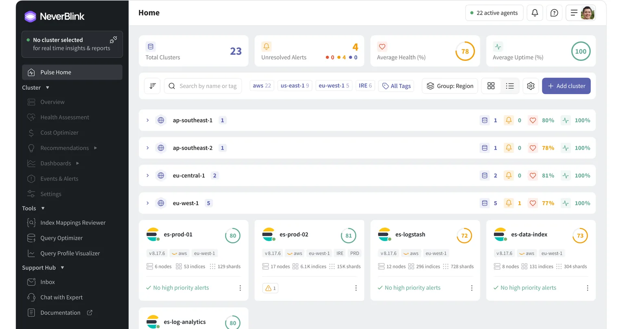Image resolution: width=622 pixels, height=329 pixels.
Task: Click the 22 active agents button
Action: (494, 13)
